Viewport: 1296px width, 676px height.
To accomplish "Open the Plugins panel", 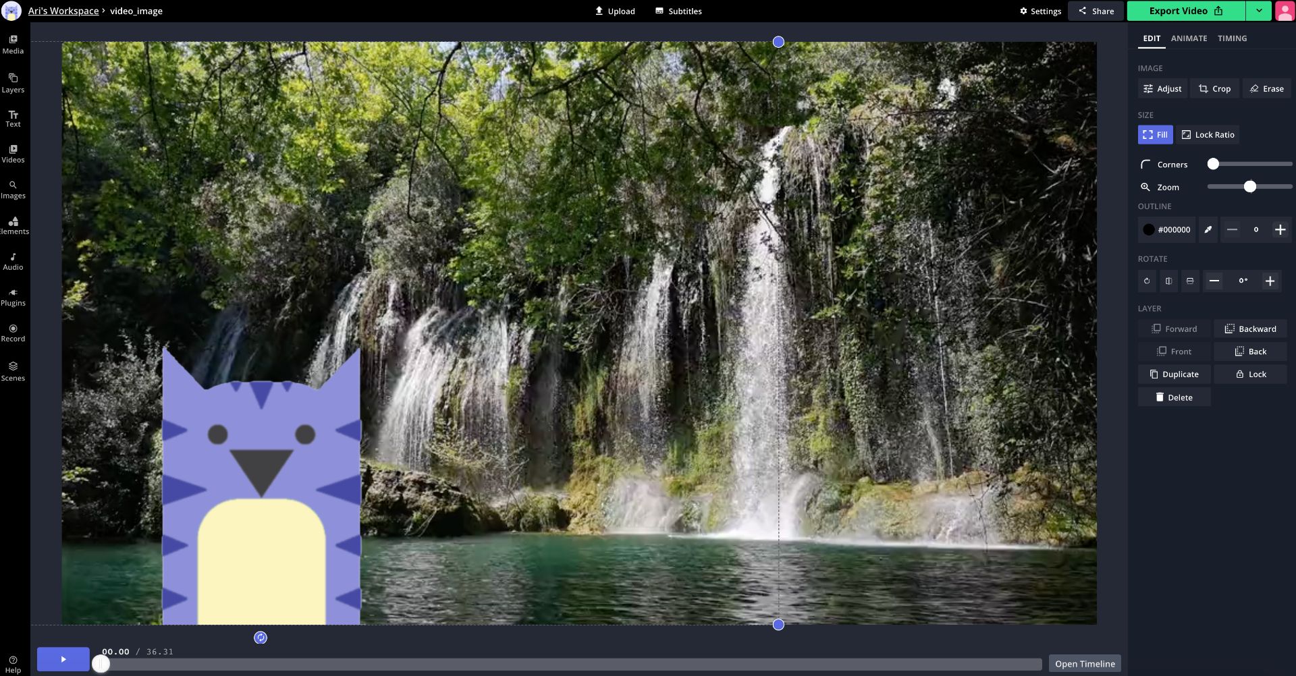I will [13, 297].
